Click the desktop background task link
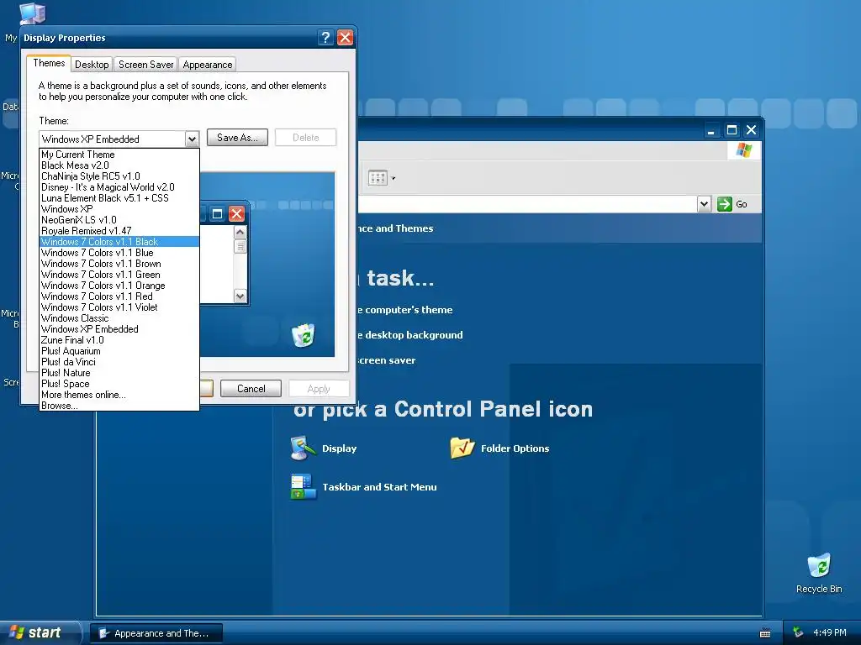Screen dimensions: 861x645 coord(410,335)
